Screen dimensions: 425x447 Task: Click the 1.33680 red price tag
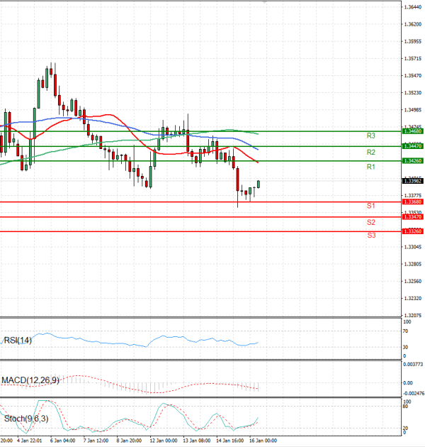coord(412,202)
